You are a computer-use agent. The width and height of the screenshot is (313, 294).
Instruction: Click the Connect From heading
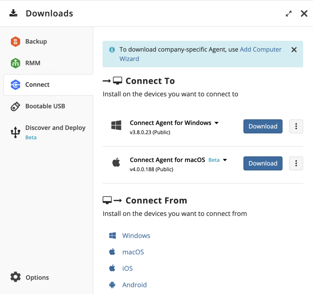(156, 200)
